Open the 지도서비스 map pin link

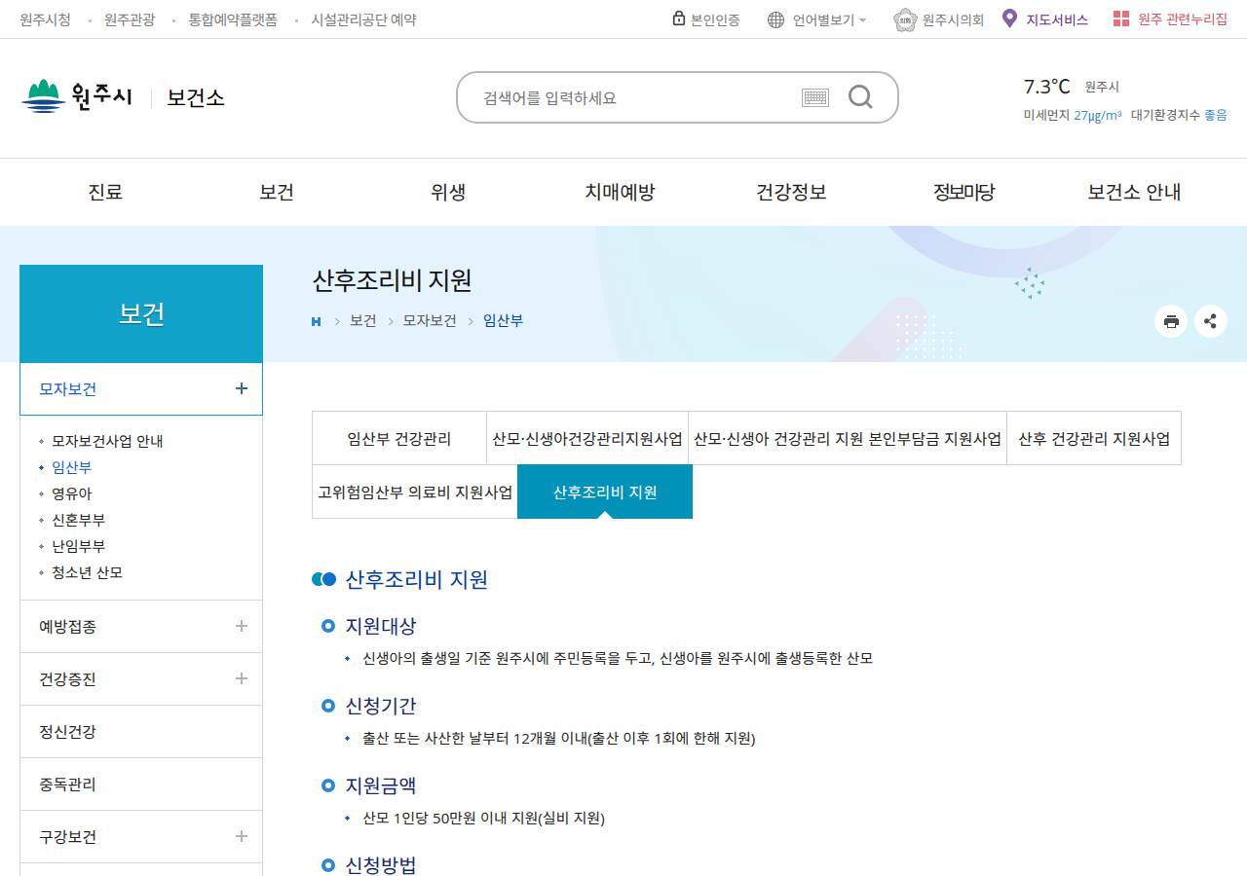point(1045,19)
